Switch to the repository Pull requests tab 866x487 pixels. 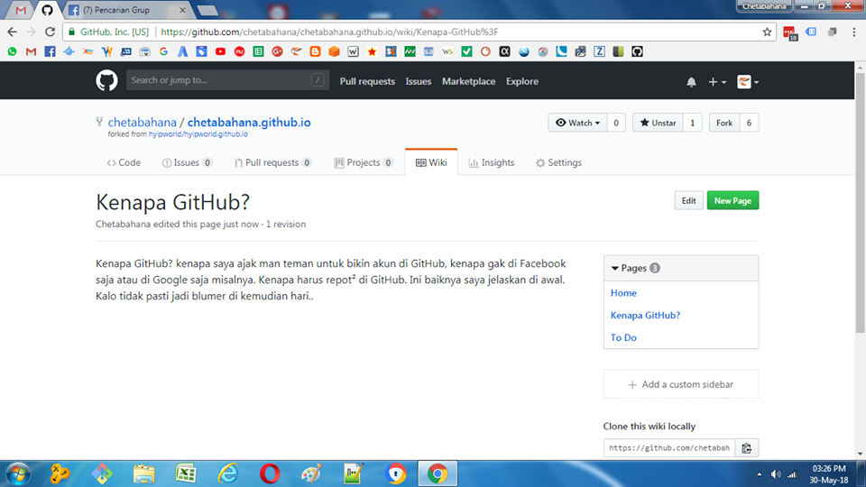272,162
